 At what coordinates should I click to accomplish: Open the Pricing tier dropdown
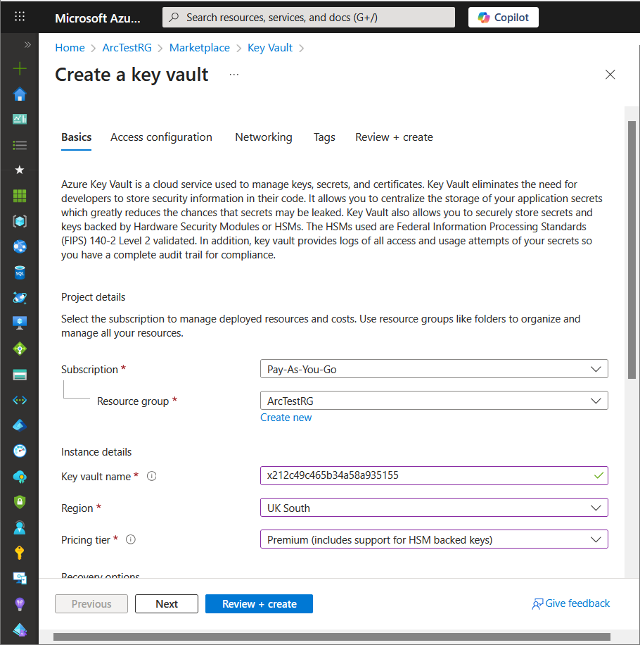pyautogui.click(x=433, y=539)
